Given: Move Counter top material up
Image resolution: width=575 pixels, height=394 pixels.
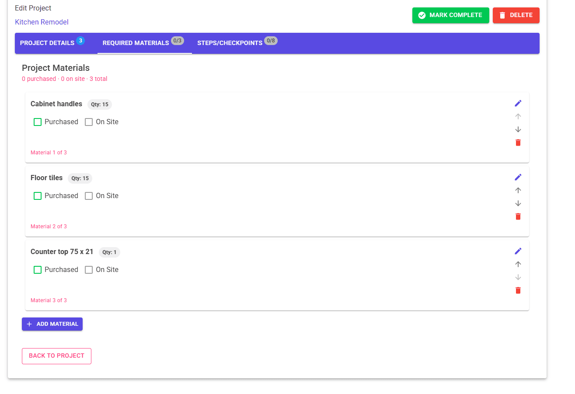Looking at the screenshot, I should [x=518, y=264].
